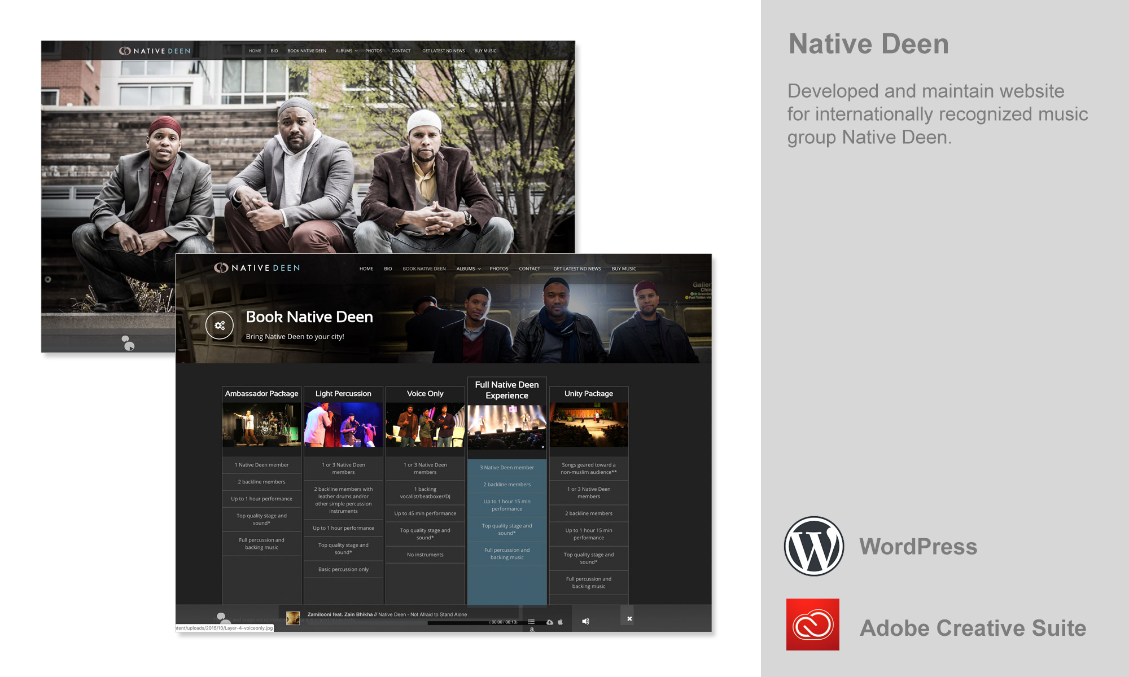Image resolution: width=1129 pixels, height=677 pixels.
Task: Open BUY MUSIC in the front window navigation
Action: click(624, 269)
